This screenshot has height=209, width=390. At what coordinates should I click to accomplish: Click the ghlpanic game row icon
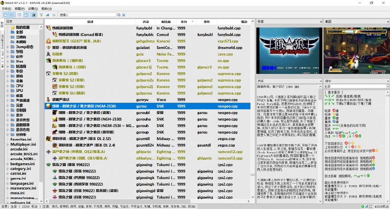(49, 151)
